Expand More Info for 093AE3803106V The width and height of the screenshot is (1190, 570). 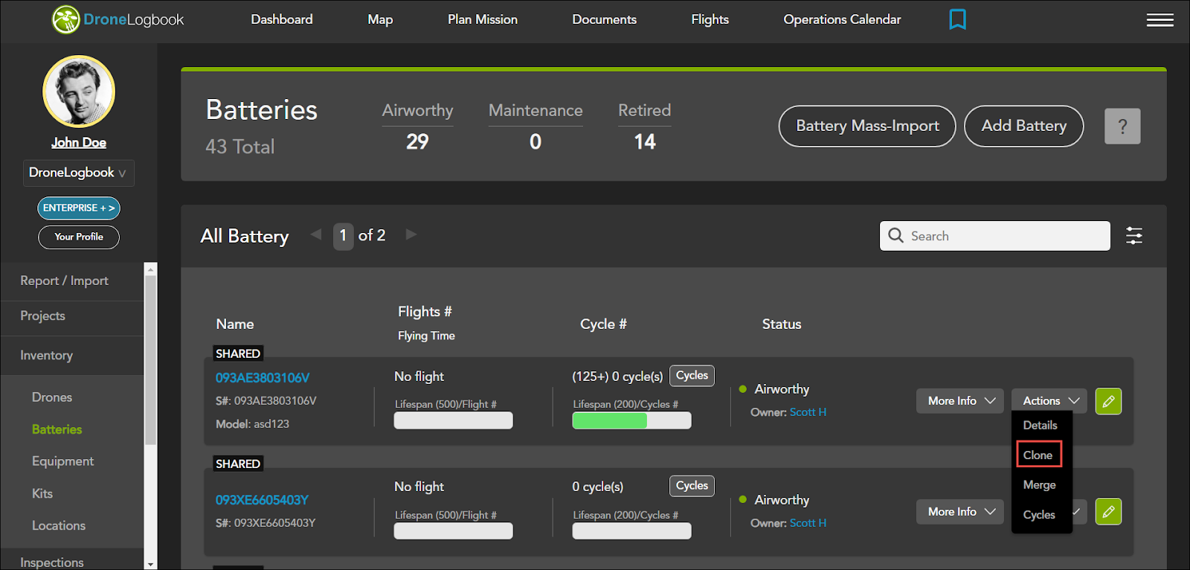click(x=960, y=401)
